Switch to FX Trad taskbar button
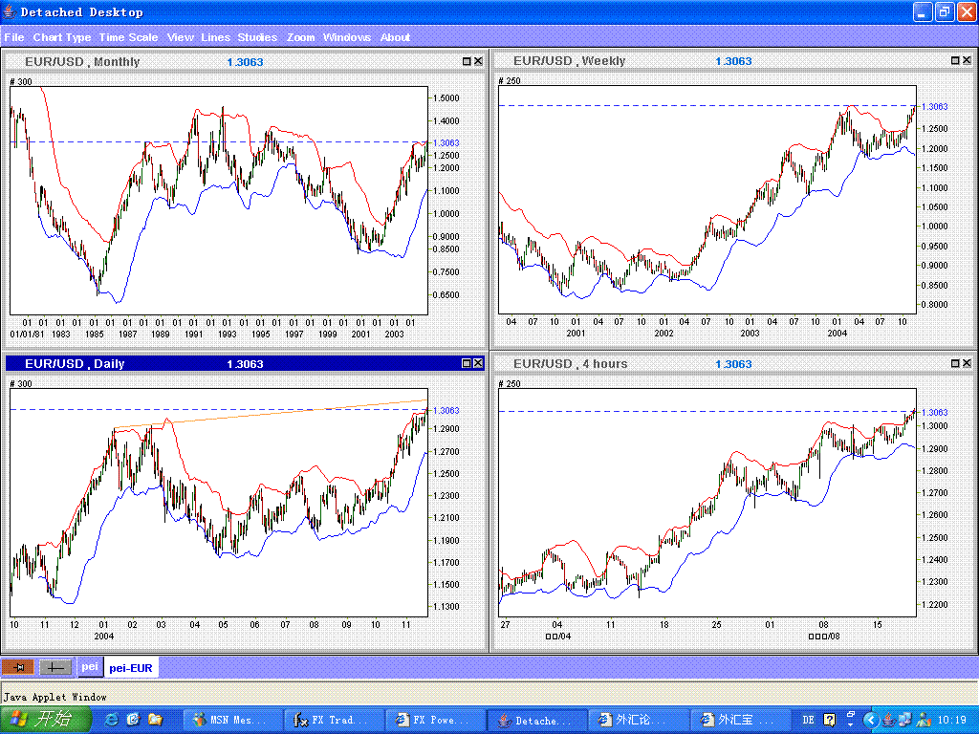Screen dimensions: 979x734 click(x=334, y=721)
